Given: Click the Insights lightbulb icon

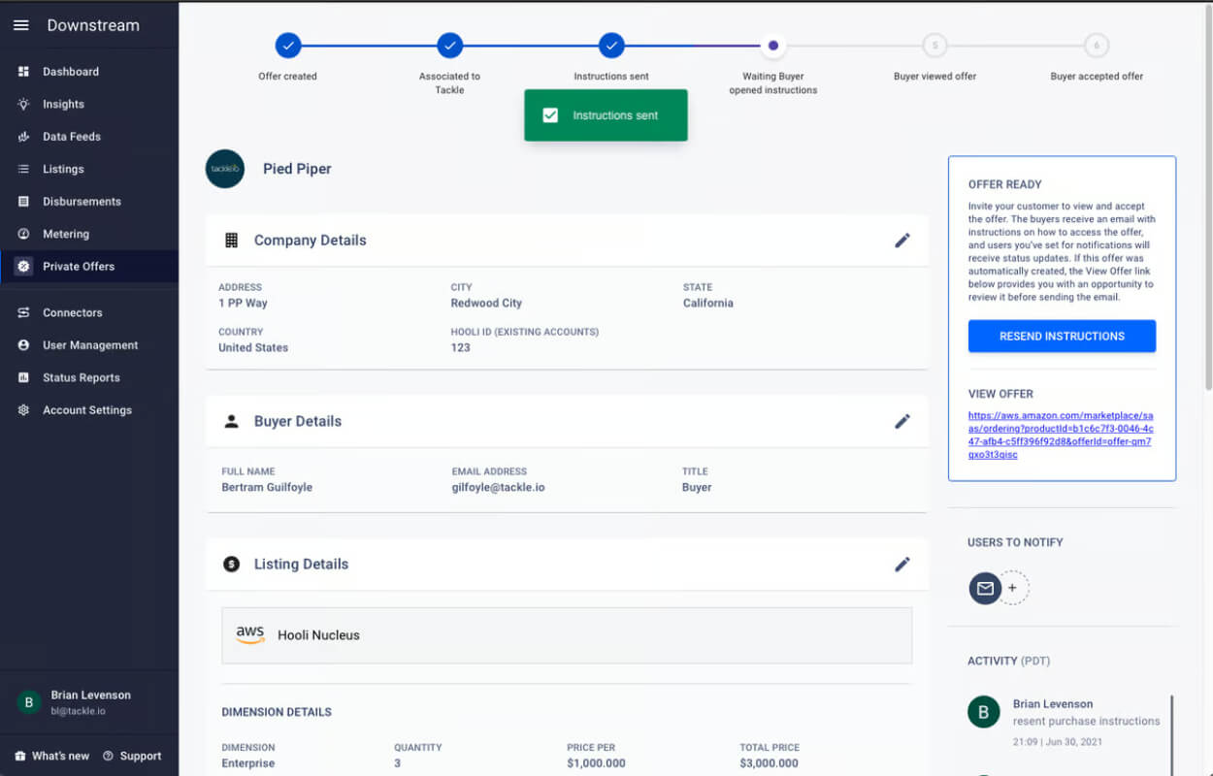Looking at the screenshot, I should 23,104.
